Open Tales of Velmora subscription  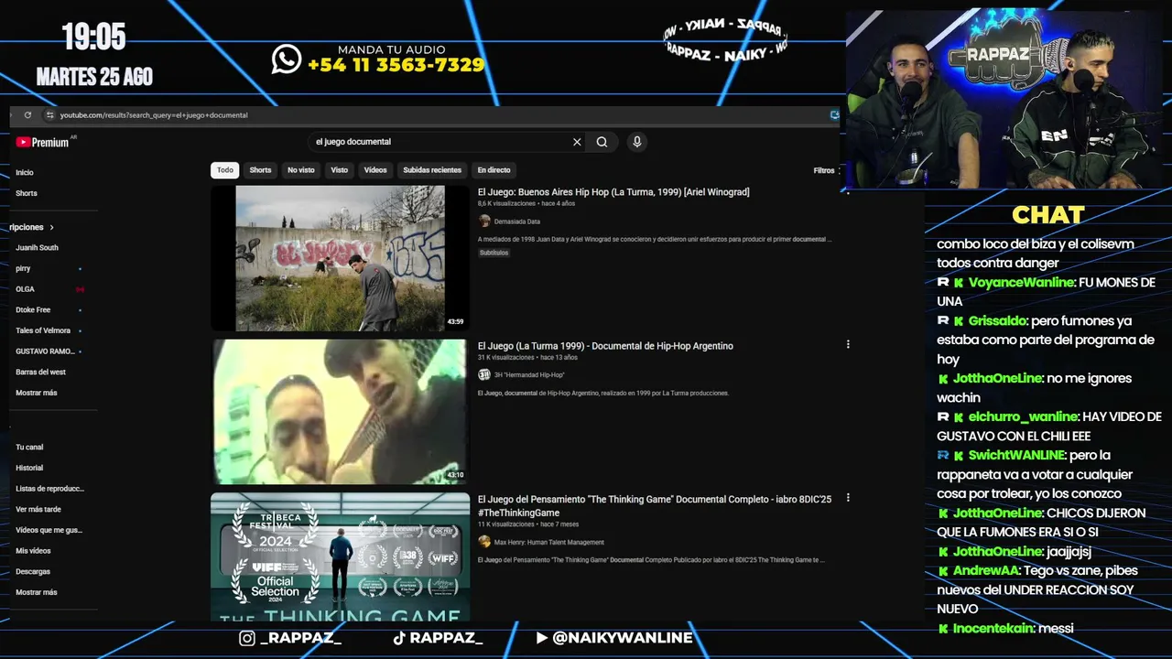point(43,330)
